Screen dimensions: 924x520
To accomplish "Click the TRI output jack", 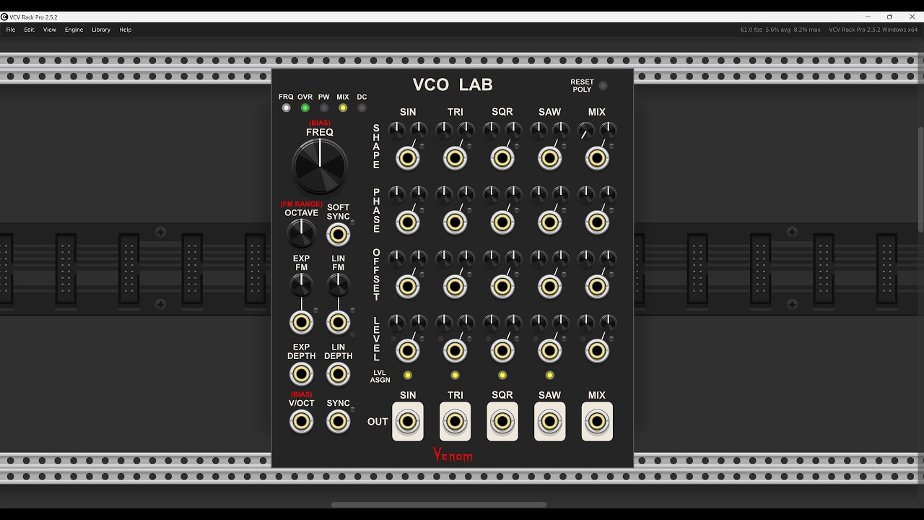I will pos(455,422).
